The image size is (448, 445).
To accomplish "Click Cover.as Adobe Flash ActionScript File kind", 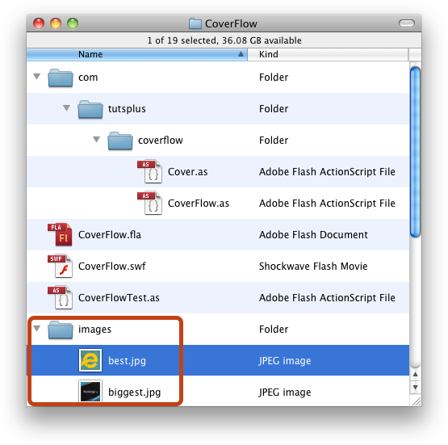I will tap(327, 172).
